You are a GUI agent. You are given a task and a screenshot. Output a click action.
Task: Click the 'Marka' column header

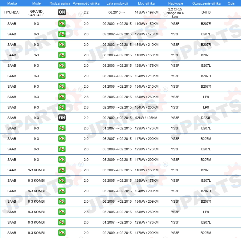pyautogui.click(x=12, y=3)
